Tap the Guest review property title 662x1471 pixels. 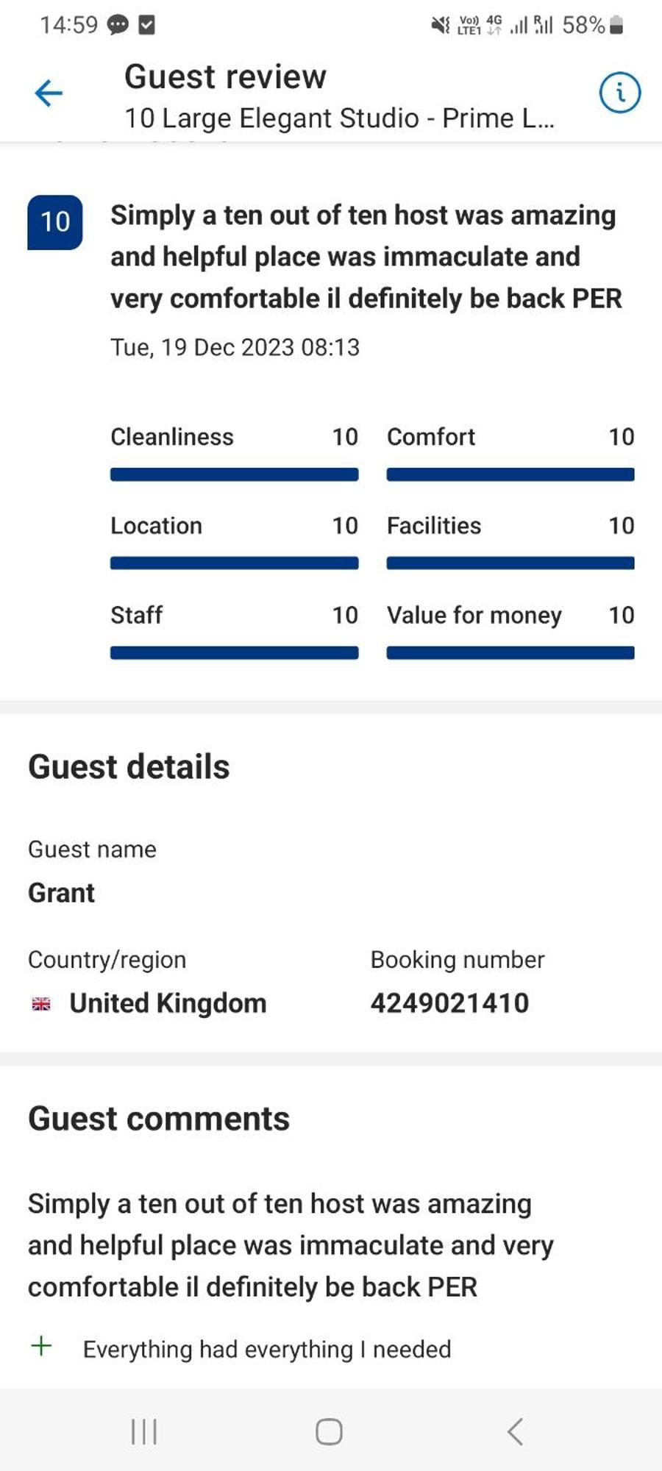(x=339, y=118)
